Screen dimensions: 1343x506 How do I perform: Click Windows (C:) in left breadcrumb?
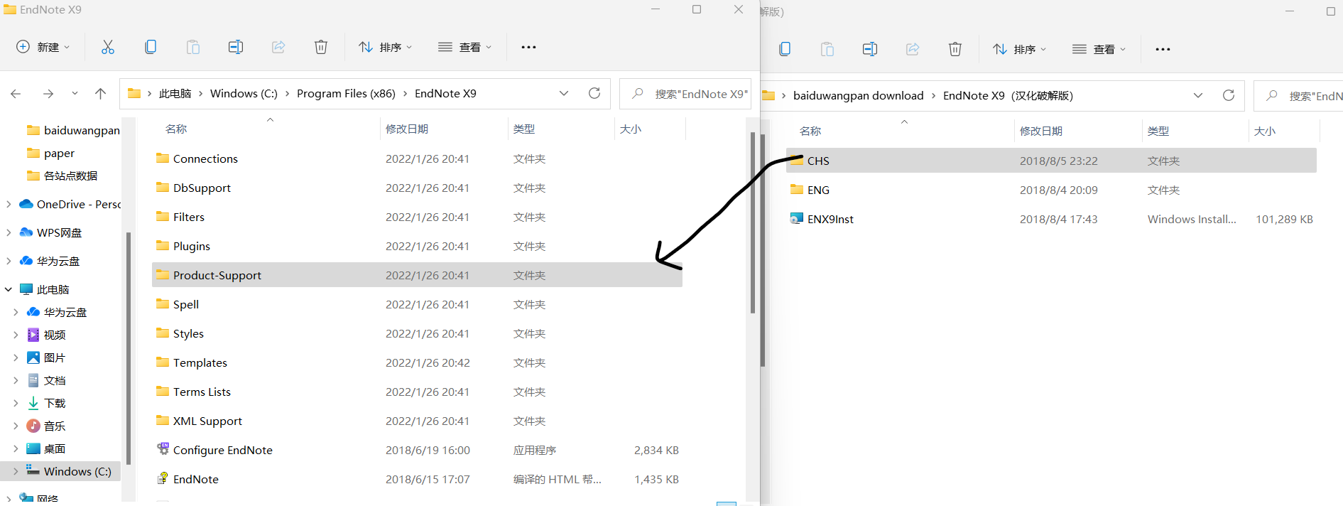click(x=244, y=93)
